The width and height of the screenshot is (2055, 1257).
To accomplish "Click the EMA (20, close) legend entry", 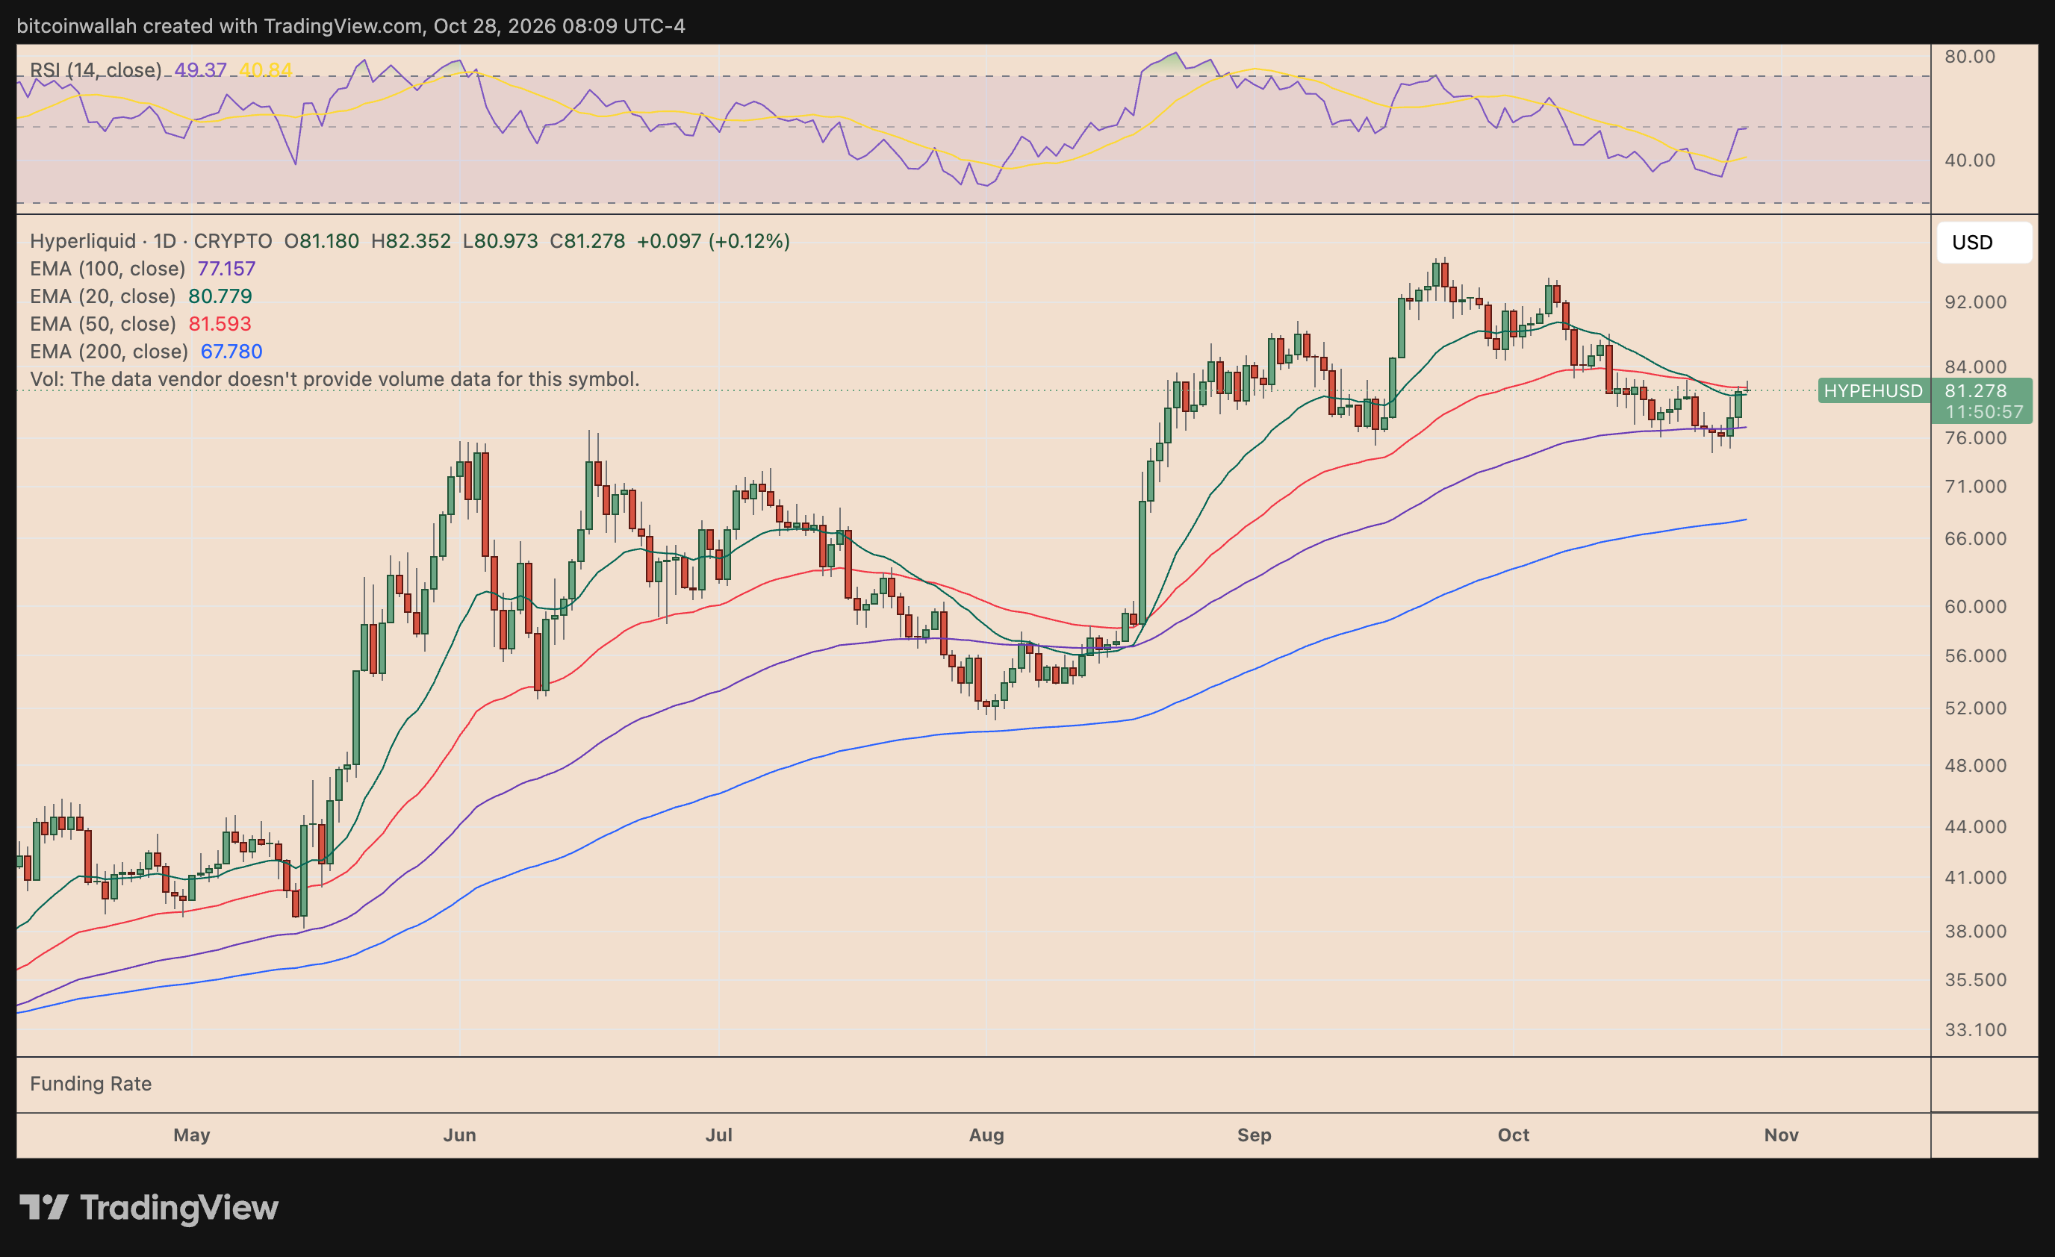I will pos(141,296).
